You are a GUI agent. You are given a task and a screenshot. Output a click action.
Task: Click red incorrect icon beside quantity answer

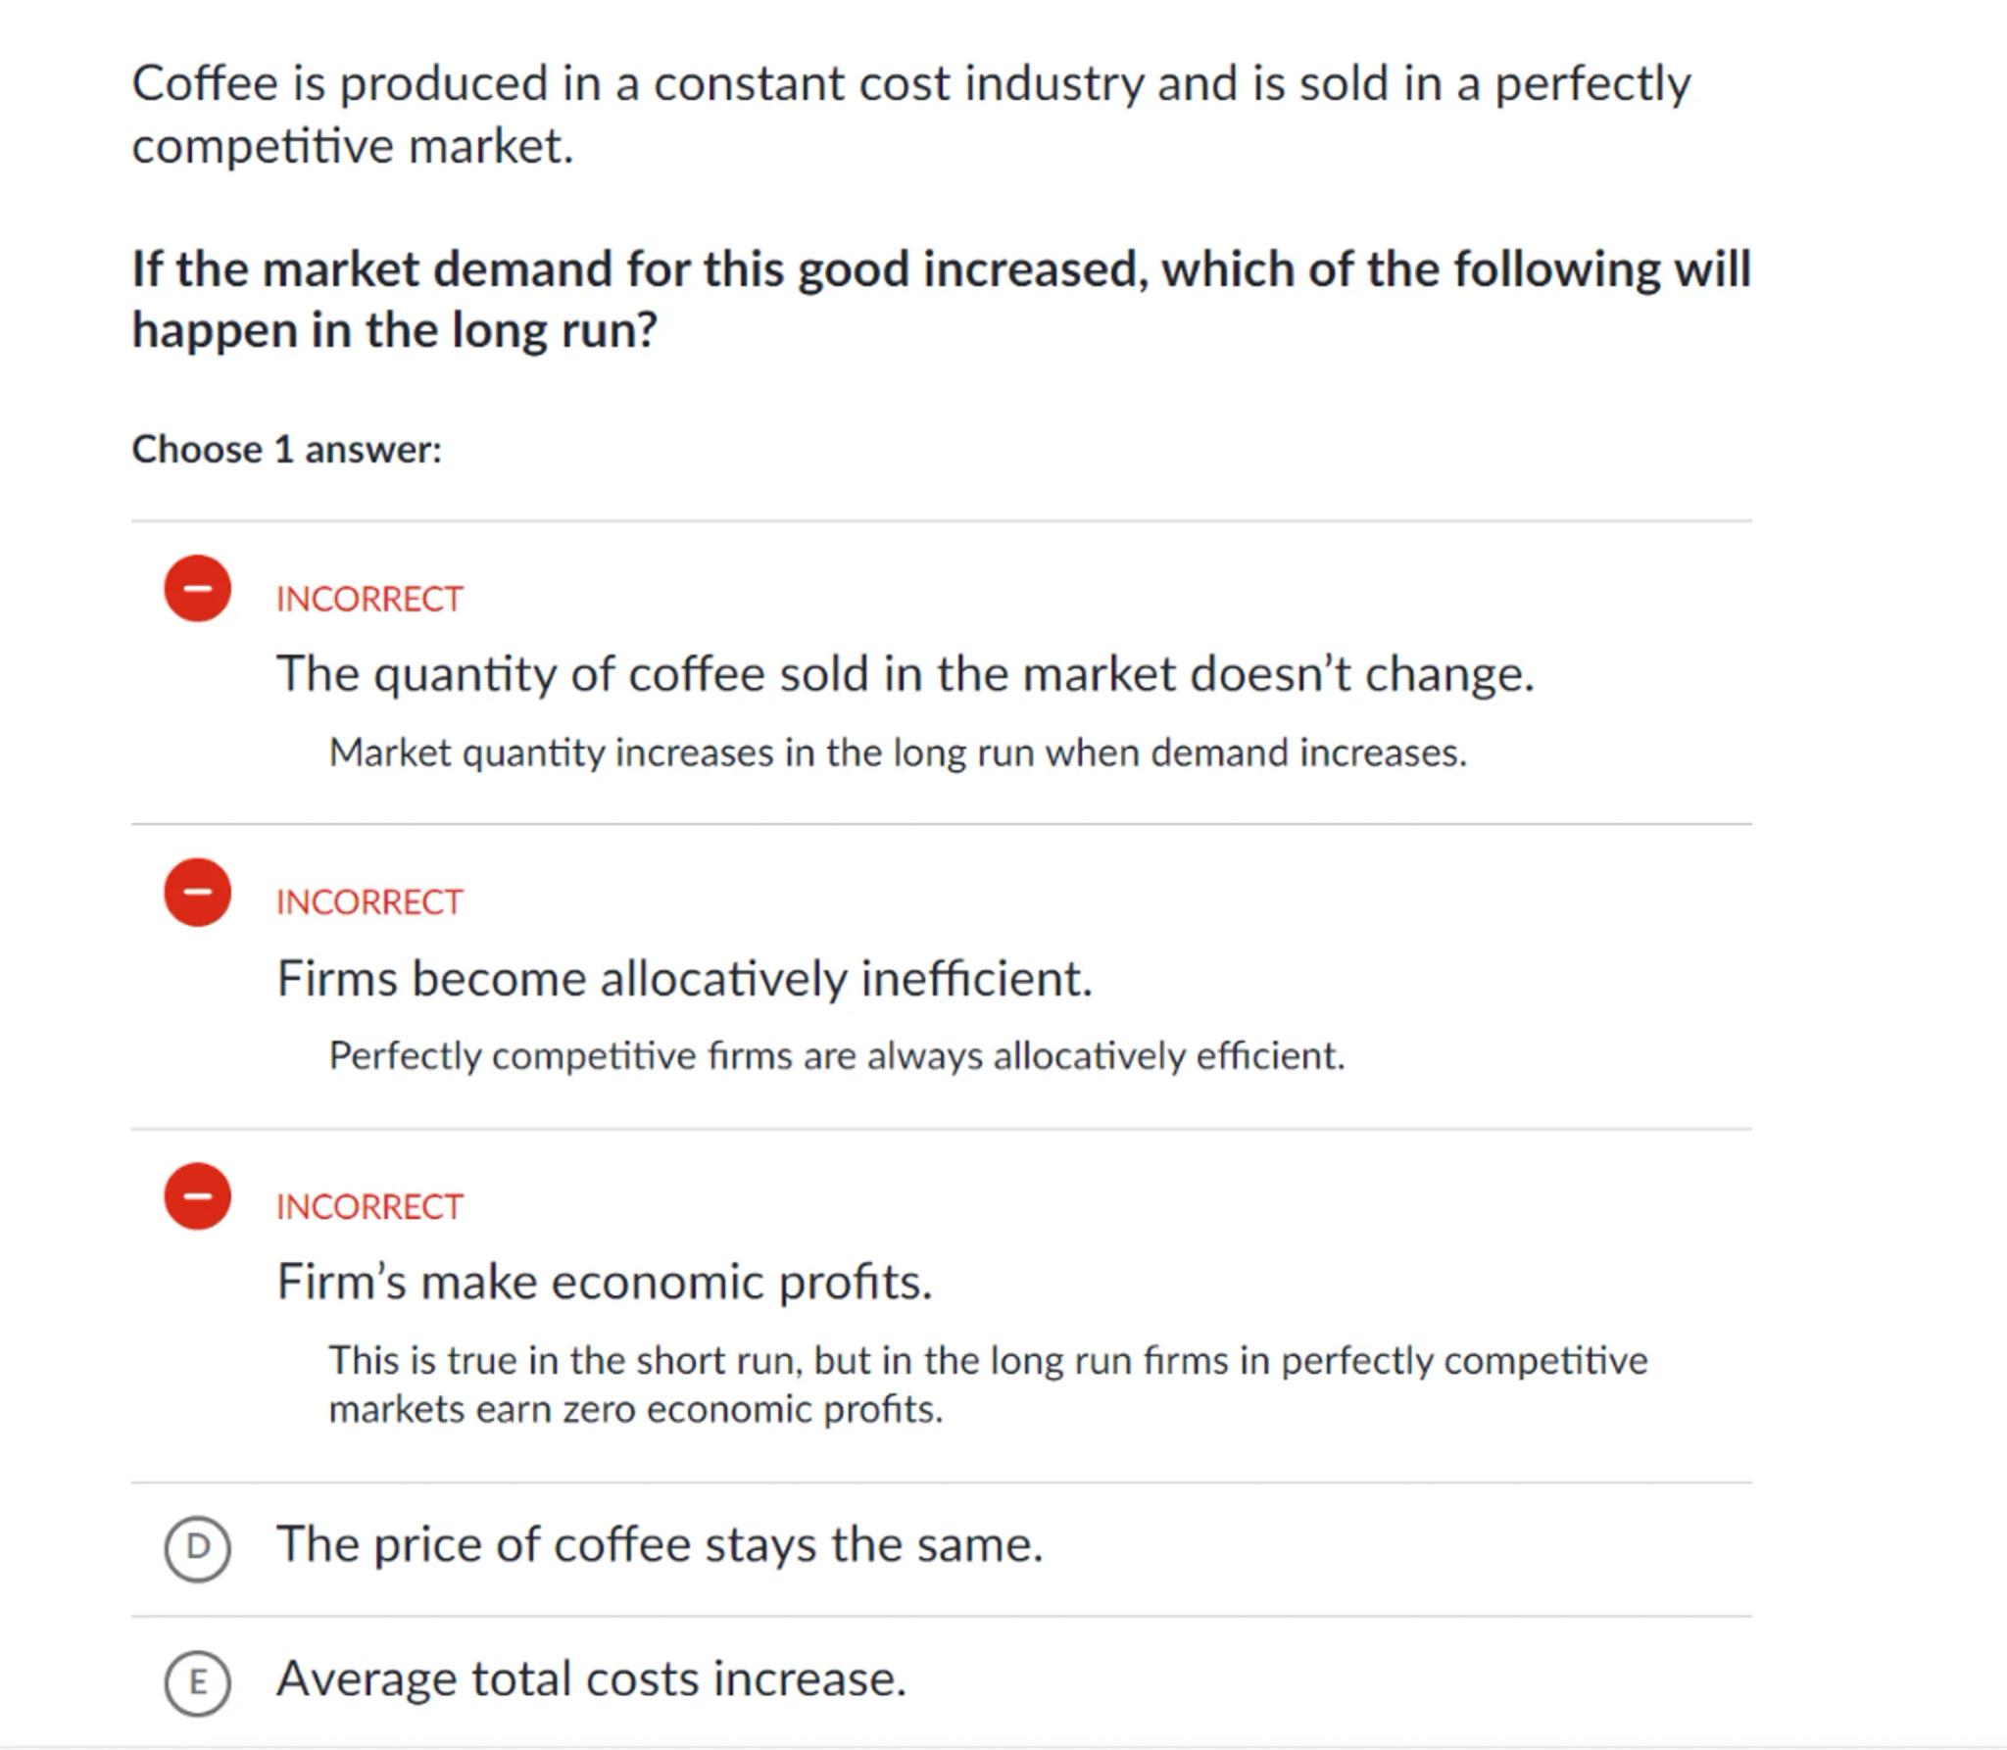(197, 589)
